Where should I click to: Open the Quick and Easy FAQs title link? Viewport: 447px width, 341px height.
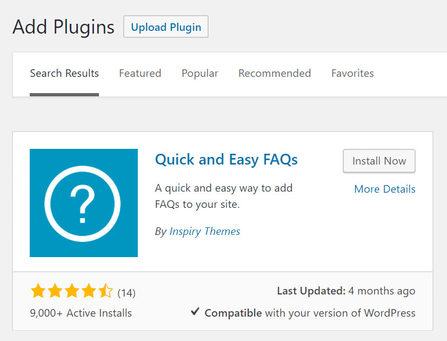pyautogui.click(x=226, y=159)
